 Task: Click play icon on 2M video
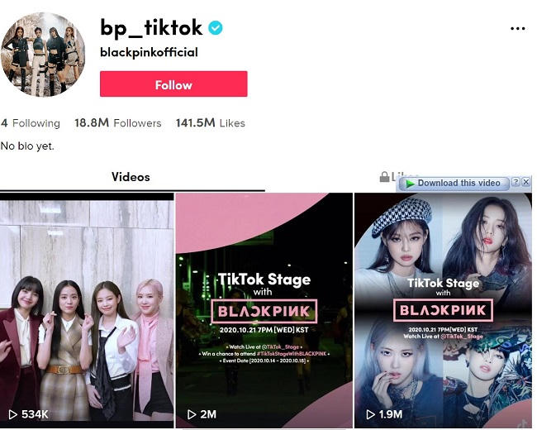coord(192,414)
